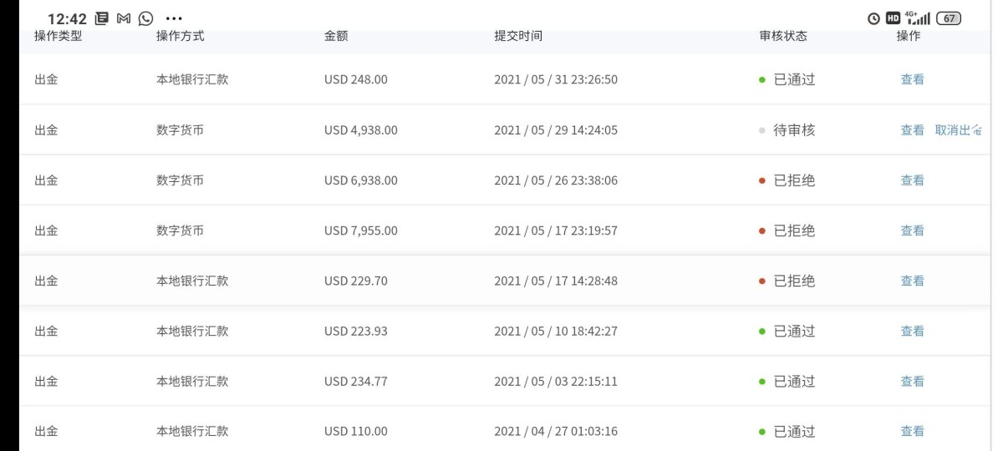Open 查看 for the USD 4,938.00 withdrawal
The image size is (1003, 451).
click(x=912, y=130)
